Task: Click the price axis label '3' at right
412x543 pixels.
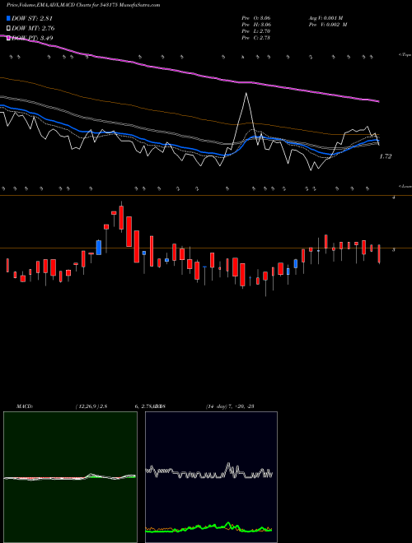Action: coord(393,249)
